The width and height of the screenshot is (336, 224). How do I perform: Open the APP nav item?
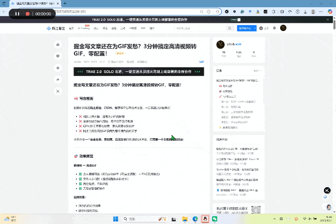[143, 28]
